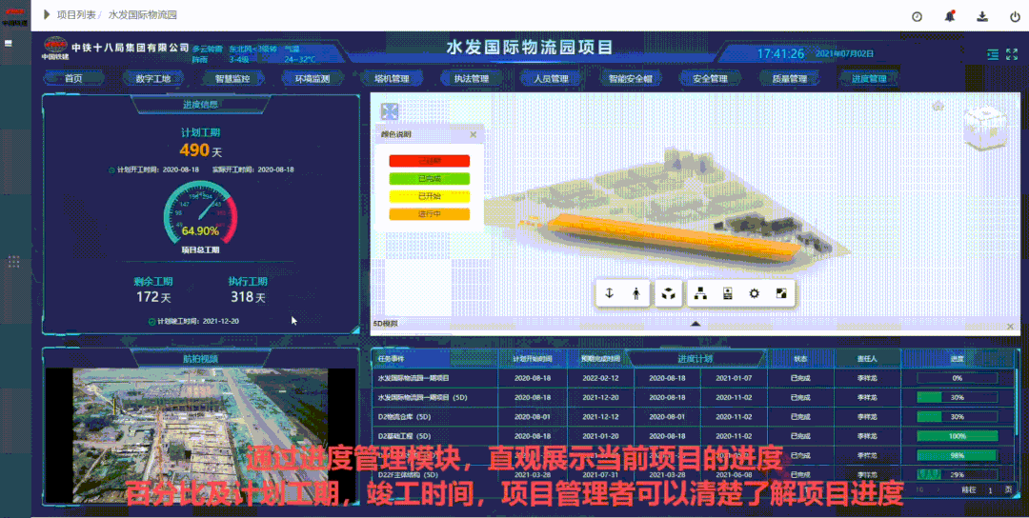Expand the 5D模拟 panel upward arrow
1029x518 pixels.
tap(696, 324)
